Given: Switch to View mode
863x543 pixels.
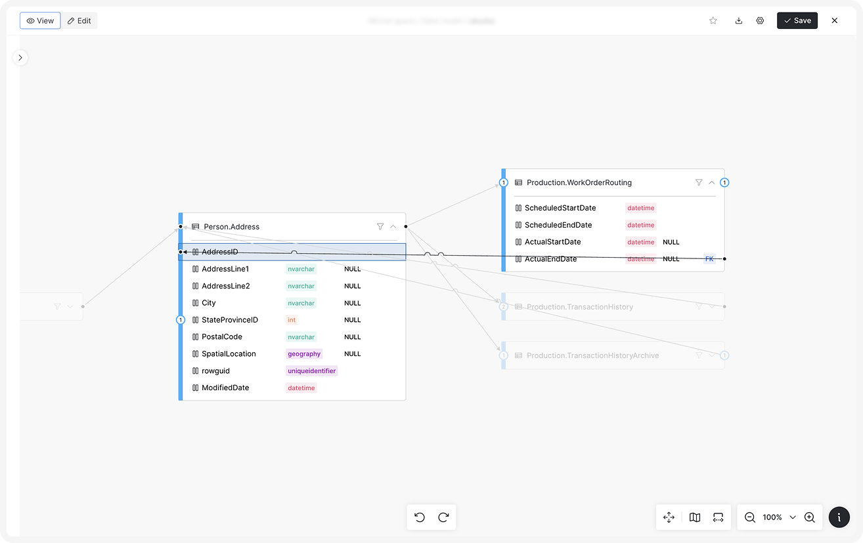Looking at the screenshot, I should pyautogui.click(x=40, y=20).
